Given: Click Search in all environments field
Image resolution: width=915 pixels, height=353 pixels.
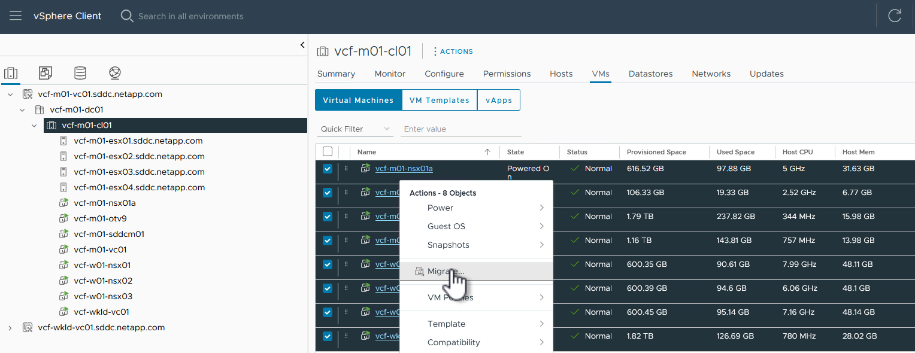Looking at the screenshot, I should [190, 16].
